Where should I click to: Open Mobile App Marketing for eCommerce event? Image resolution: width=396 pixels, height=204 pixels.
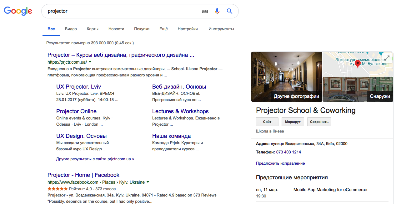[x=330, y=190]
